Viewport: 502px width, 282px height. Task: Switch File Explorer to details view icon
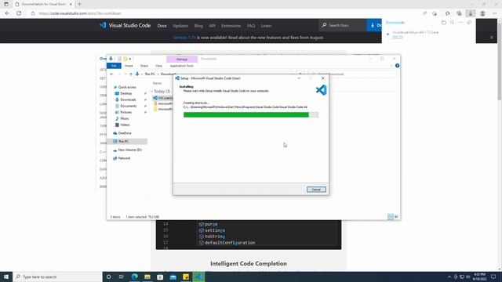click(x=391, y=217)
